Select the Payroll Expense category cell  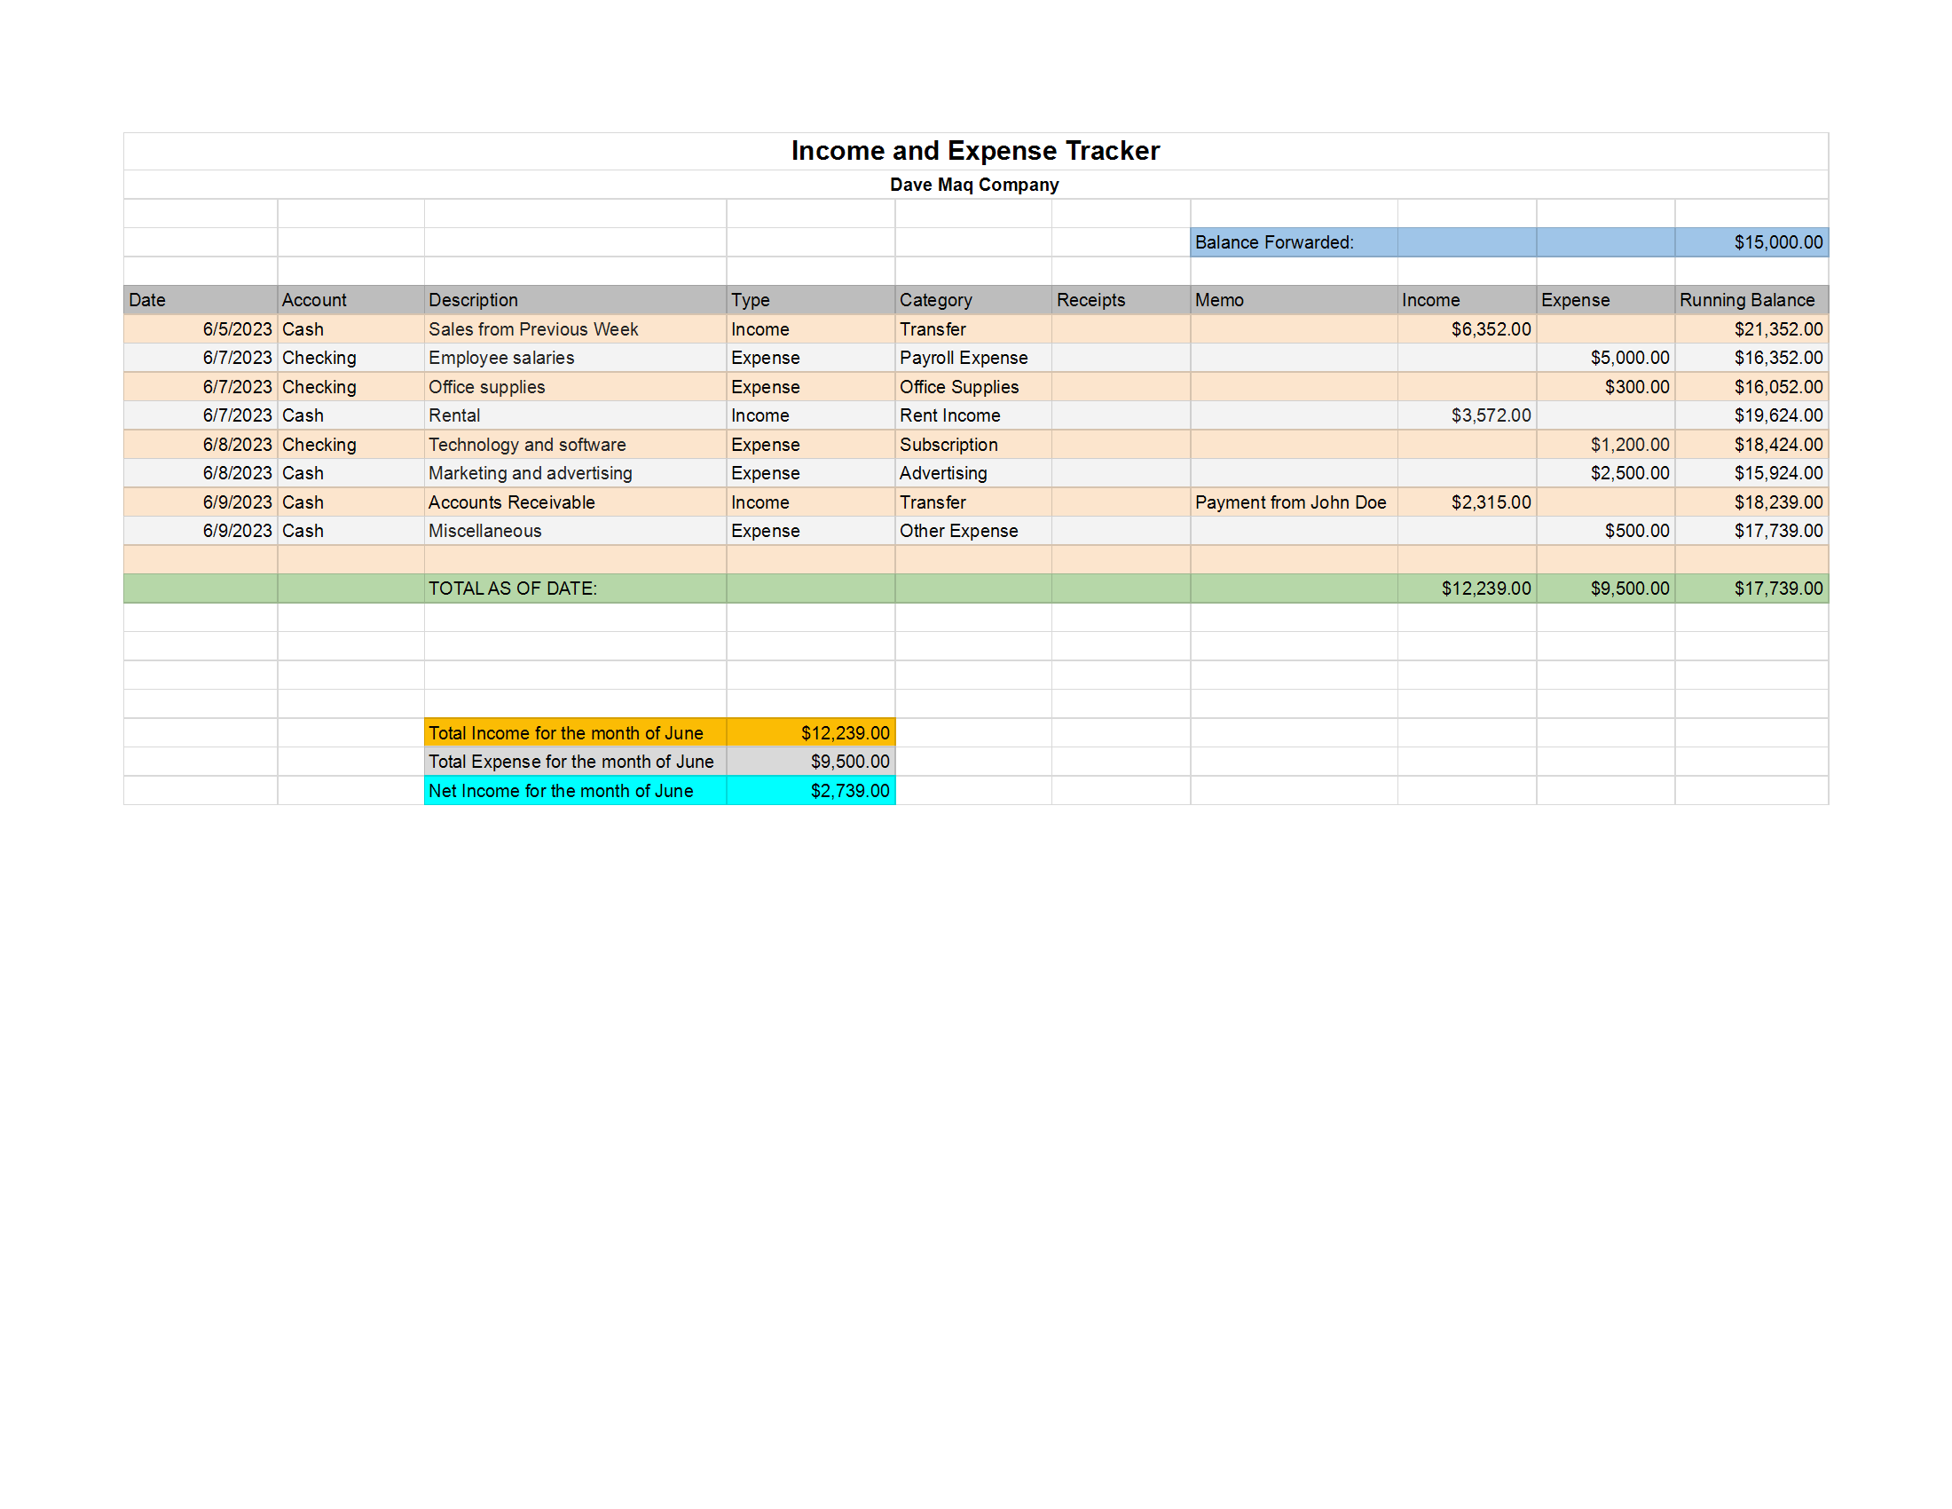pyautogui.click(x=963, y=358)
